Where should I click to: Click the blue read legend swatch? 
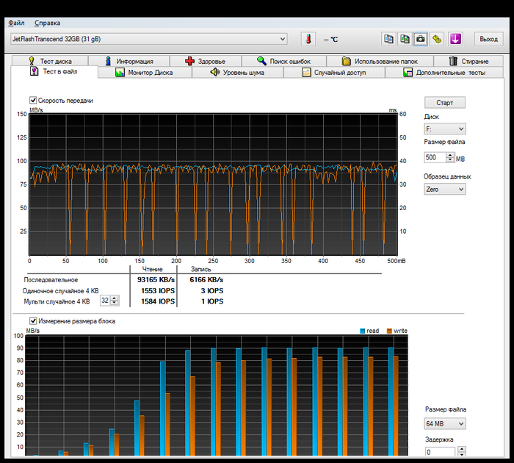362,331
